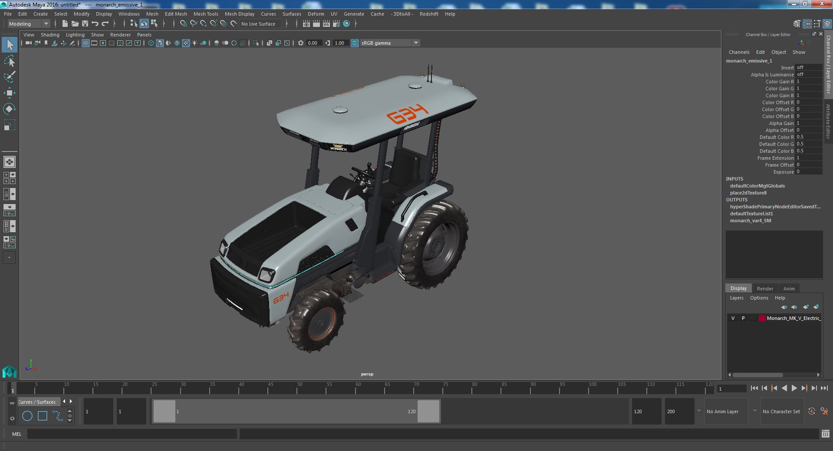Image resolution: width=833 pixels, height=451 pixels.
Task: Toggle wireframe shading in viewport
Action: click(x=151, y=43)
